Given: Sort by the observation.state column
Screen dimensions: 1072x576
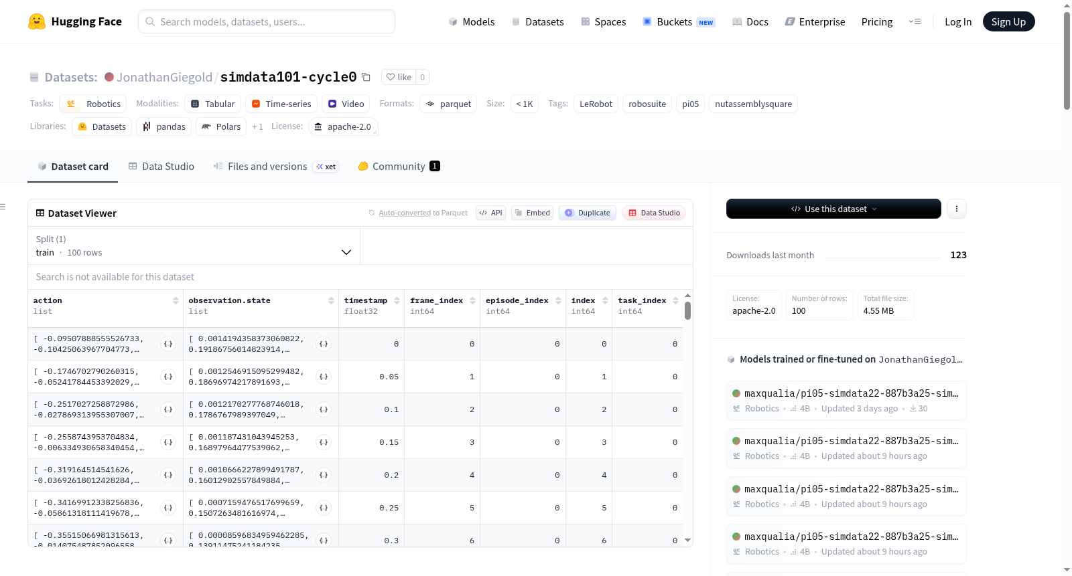Looking at the screenshot, I should [x=331, y=301].
